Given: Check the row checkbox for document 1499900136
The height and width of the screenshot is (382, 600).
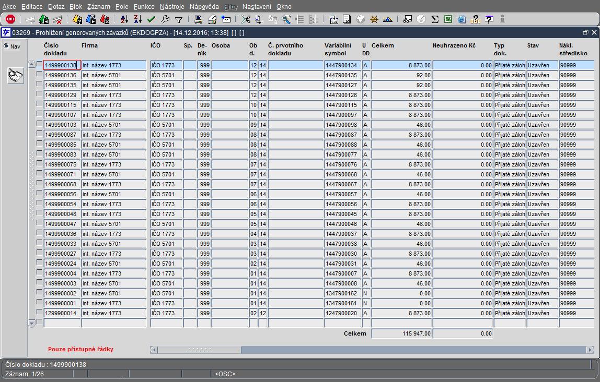Looking at the screenshot, I should tap(39, 74).
